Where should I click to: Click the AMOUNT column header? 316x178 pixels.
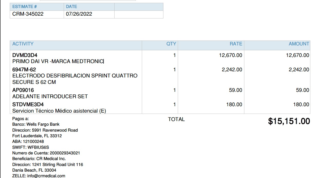point(299,44)
